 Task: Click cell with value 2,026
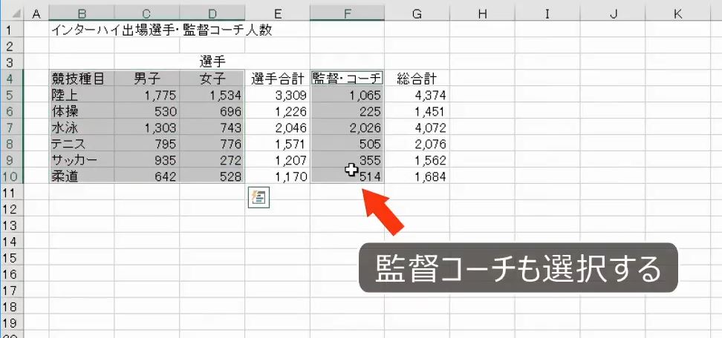(347, 127)
